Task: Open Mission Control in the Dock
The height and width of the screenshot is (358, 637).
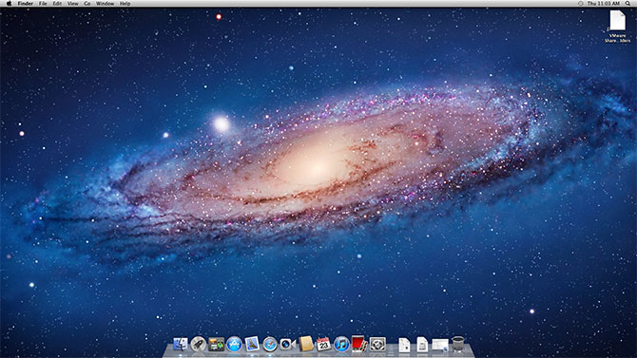Action: (216, 344)
